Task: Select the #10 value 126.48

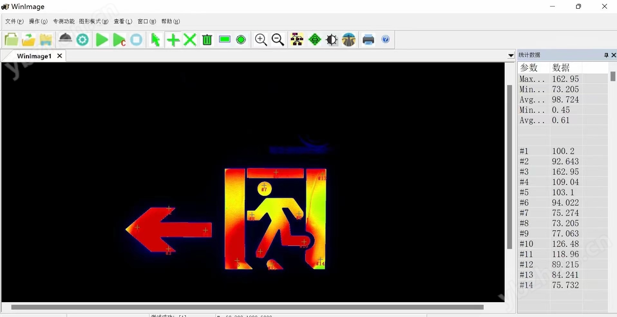Action: tap(565, 244)
